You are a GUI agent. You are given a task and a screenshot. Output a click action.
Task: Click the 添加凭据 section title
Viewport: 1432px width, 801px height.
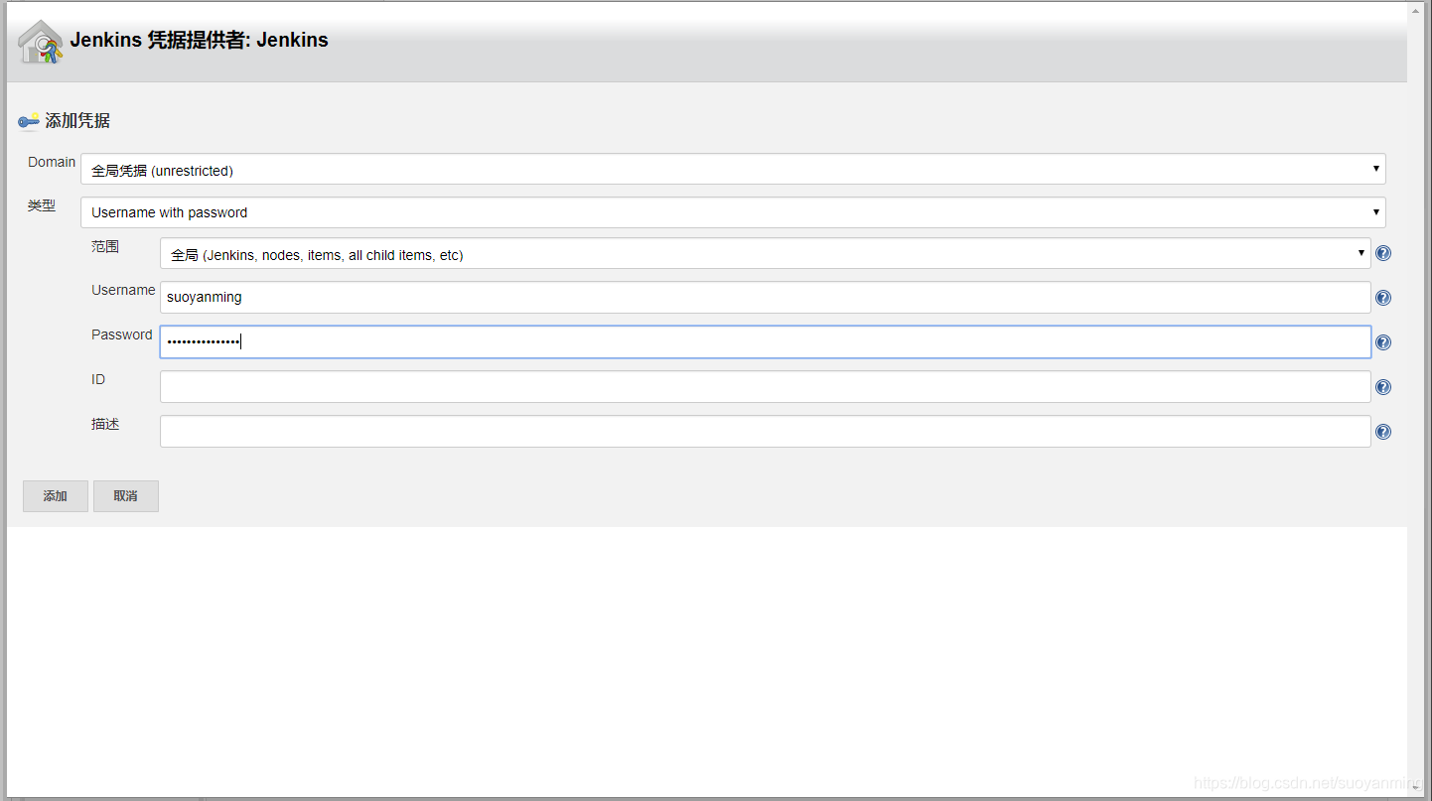[x=77, y=121]
